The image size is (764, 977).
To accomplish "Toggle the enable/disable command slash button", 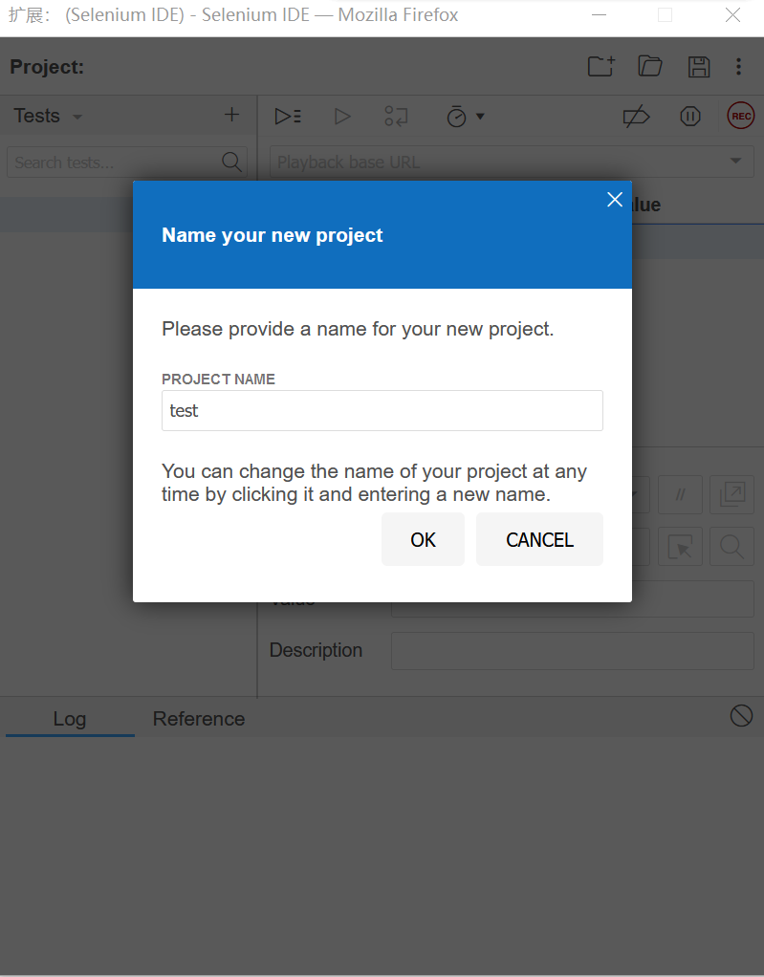I will click(x=681, y=495).
